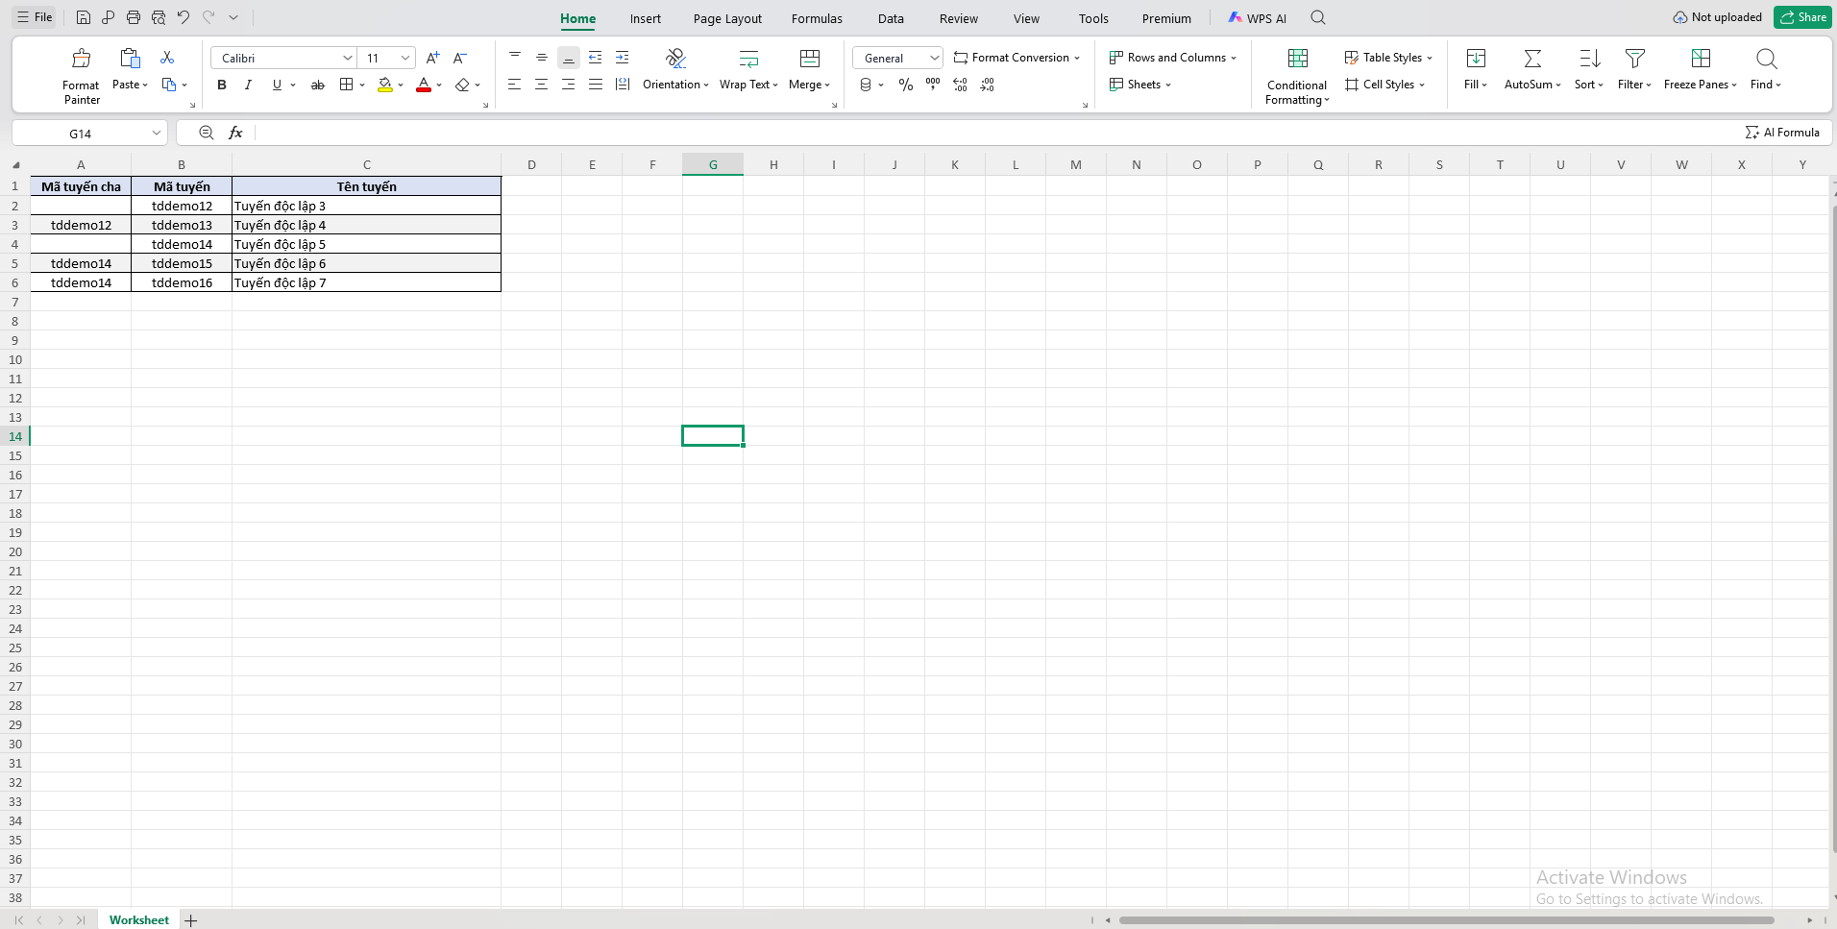This screenshot has height=929, width=1837.
Task: Toggle Wrap Text
Action: (748, 71)
